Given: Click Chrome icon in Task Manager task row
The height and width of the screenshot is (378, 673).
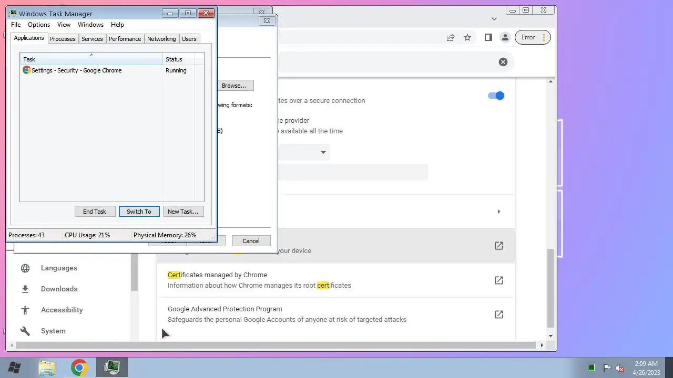Looking at the screenshot, I should point(26,70).
